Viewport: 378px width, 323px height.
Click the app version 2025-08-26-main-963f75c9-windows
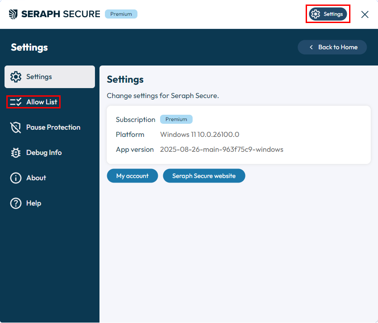pos(222,150)
